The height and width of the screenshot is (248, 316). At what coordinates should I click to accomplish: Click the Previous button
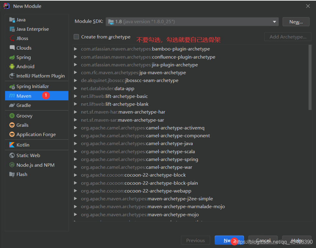coord(195,240)
